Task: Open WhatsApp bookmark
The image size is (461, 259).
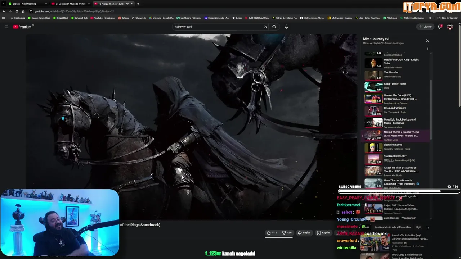Action: click(x=390, y=18)
